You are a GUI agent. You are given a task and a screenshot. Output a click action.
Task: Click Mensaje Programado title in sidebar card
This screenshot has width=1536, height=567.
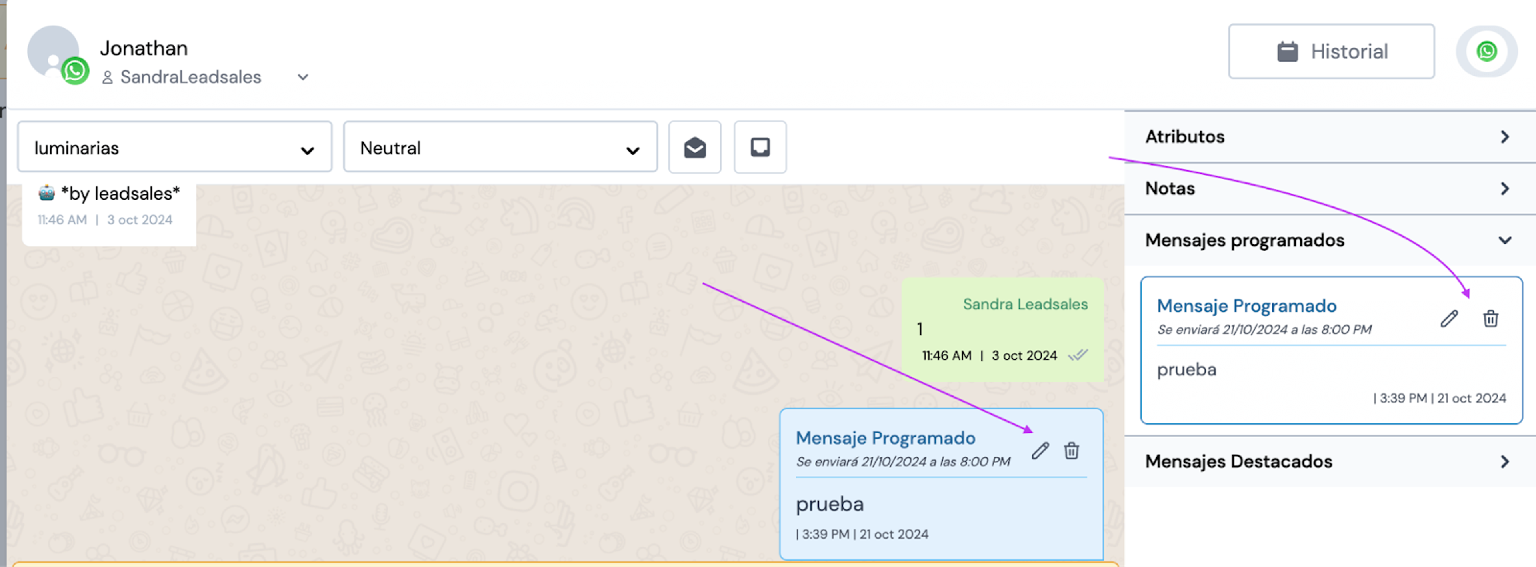pos(1246,306)
